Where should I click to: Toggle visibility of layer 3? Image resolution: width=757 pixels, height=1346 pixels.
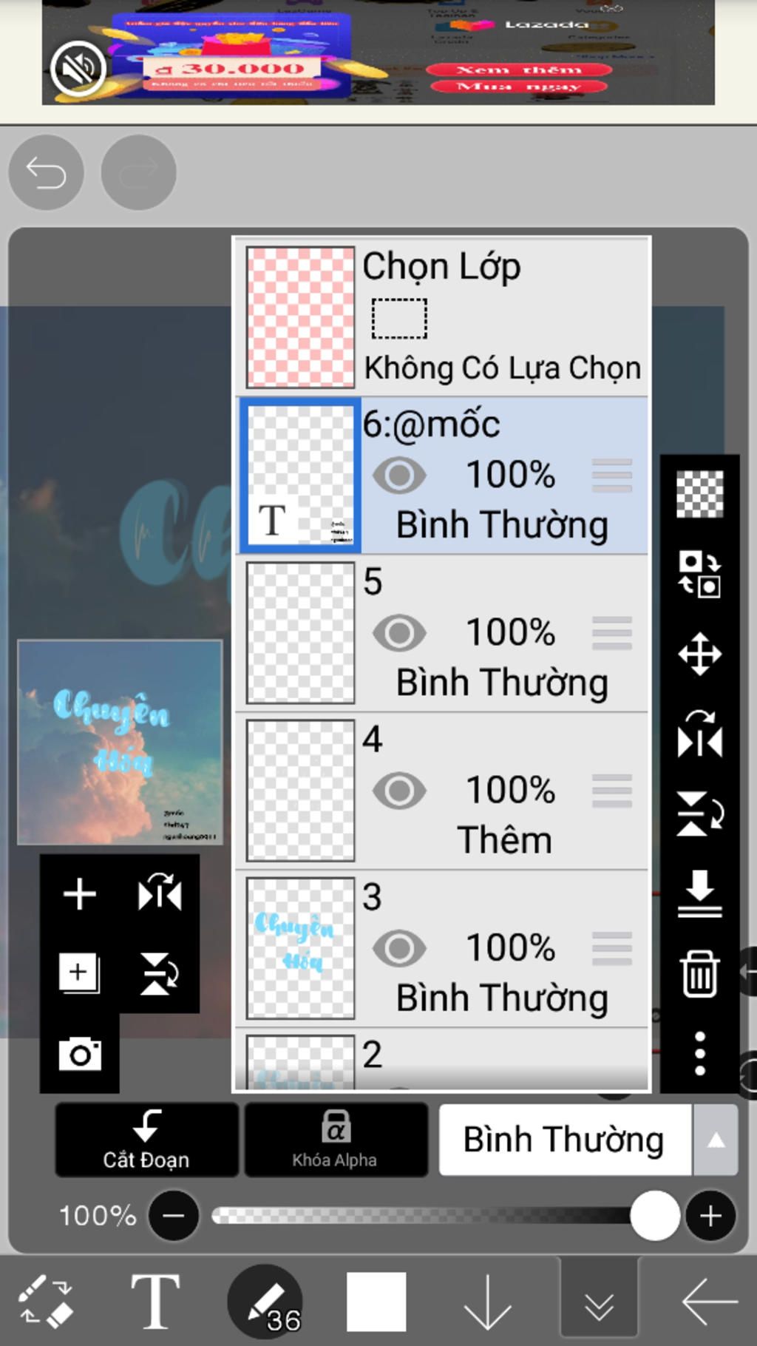399,948
